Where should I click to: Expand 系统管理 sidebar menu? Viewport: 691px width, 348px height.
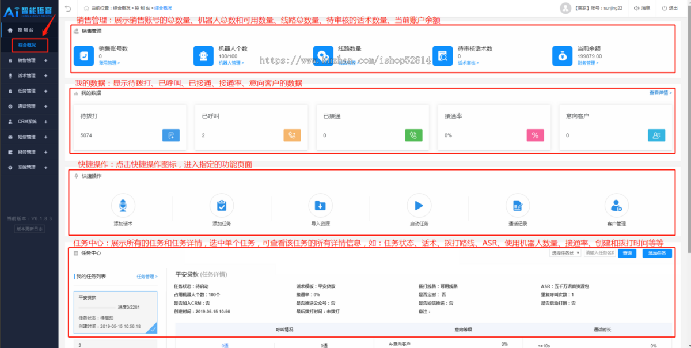29,167
